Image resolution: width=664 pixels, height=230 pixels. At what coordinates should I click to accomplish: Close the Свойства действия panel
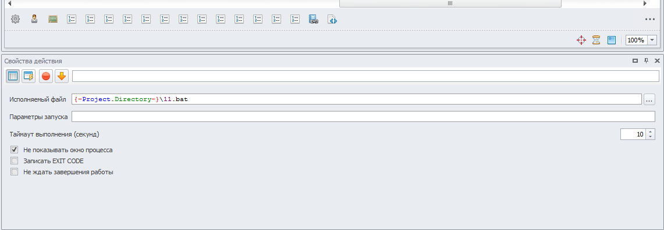pyautogui.click(x=657, y=61)
